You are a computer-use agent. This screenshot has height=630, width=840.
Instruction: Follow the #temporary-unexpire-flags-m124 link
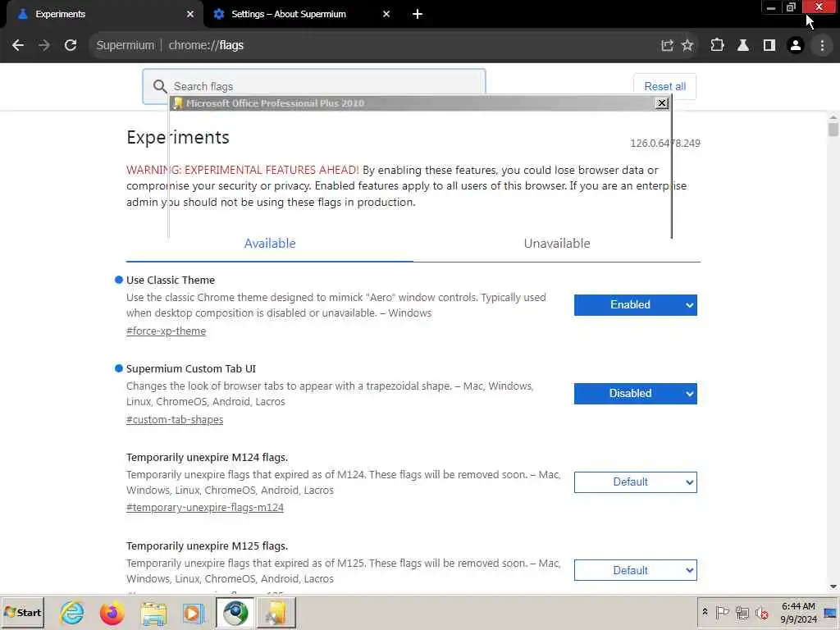pos(204,507)
